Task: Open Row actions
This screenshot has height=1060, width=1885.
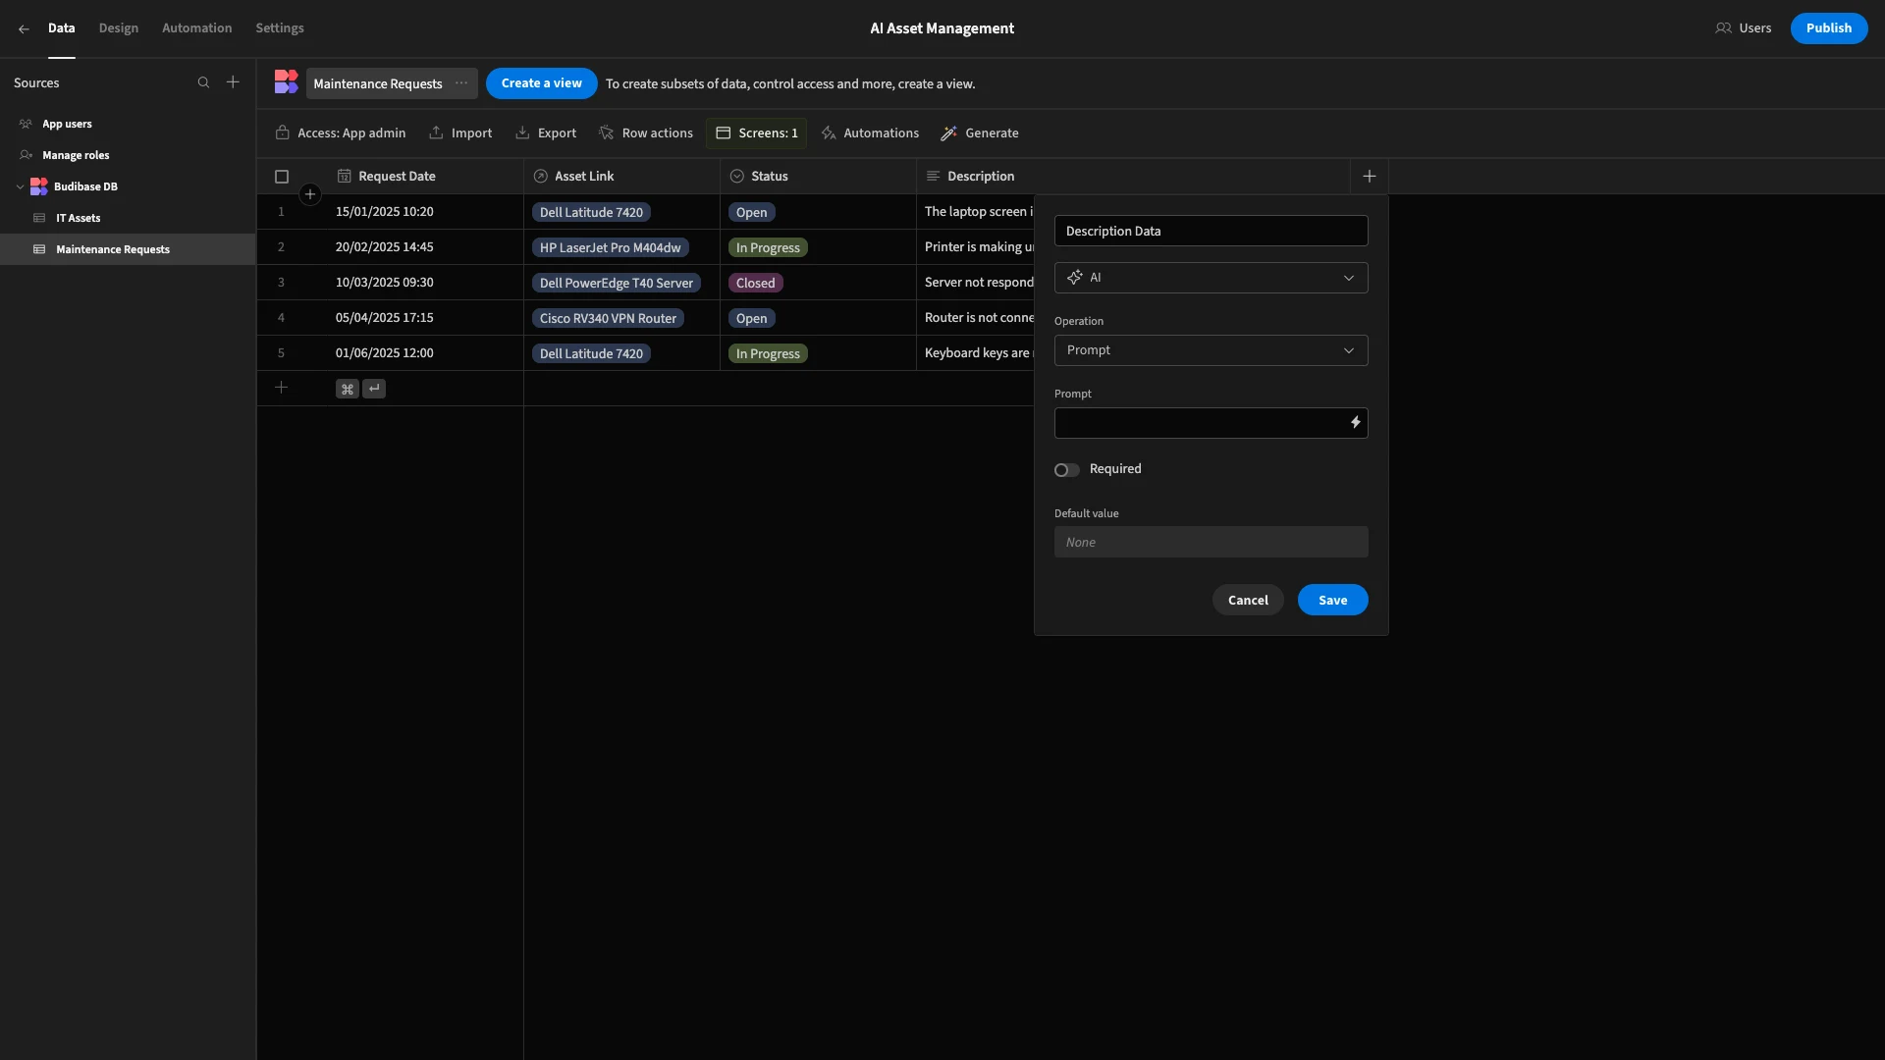Action: coord(646,133)
